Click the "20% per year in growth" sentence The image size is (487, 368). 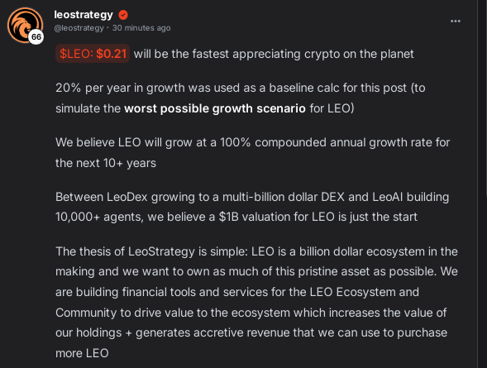click(x=241, y=88)
